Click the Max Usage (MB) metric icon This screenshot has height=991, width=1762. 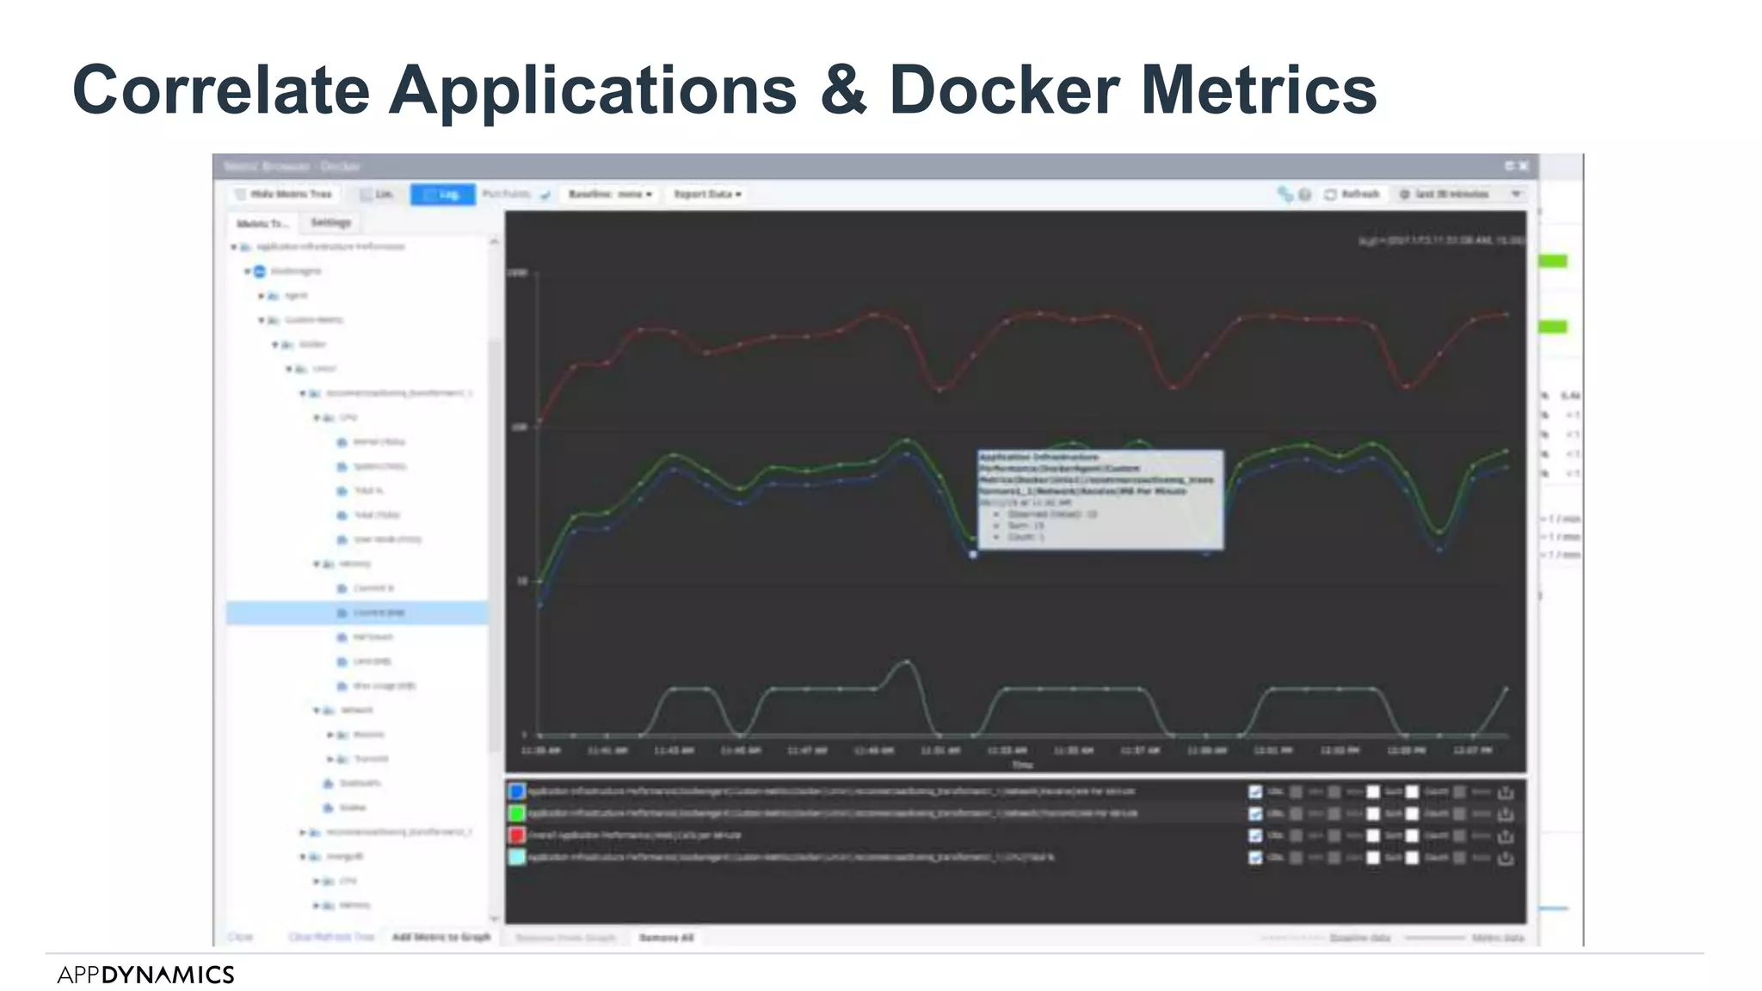pyautogui.click(x=342, y=686)
